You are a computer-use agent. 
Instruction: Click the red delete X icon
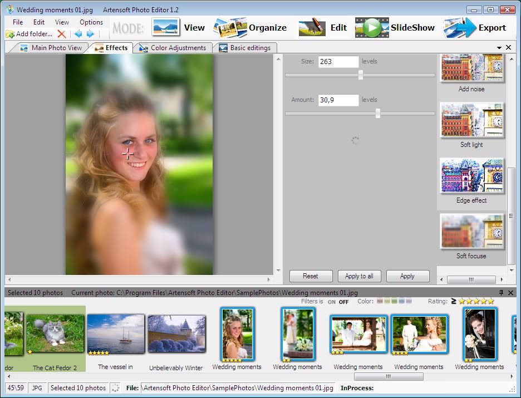(x=62, y=35)
